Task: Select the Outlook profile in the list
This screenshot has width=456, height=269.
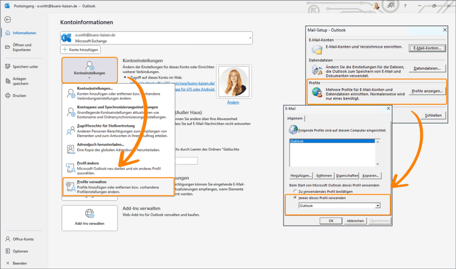Action: pyautogui.click(x=332, y=141)
